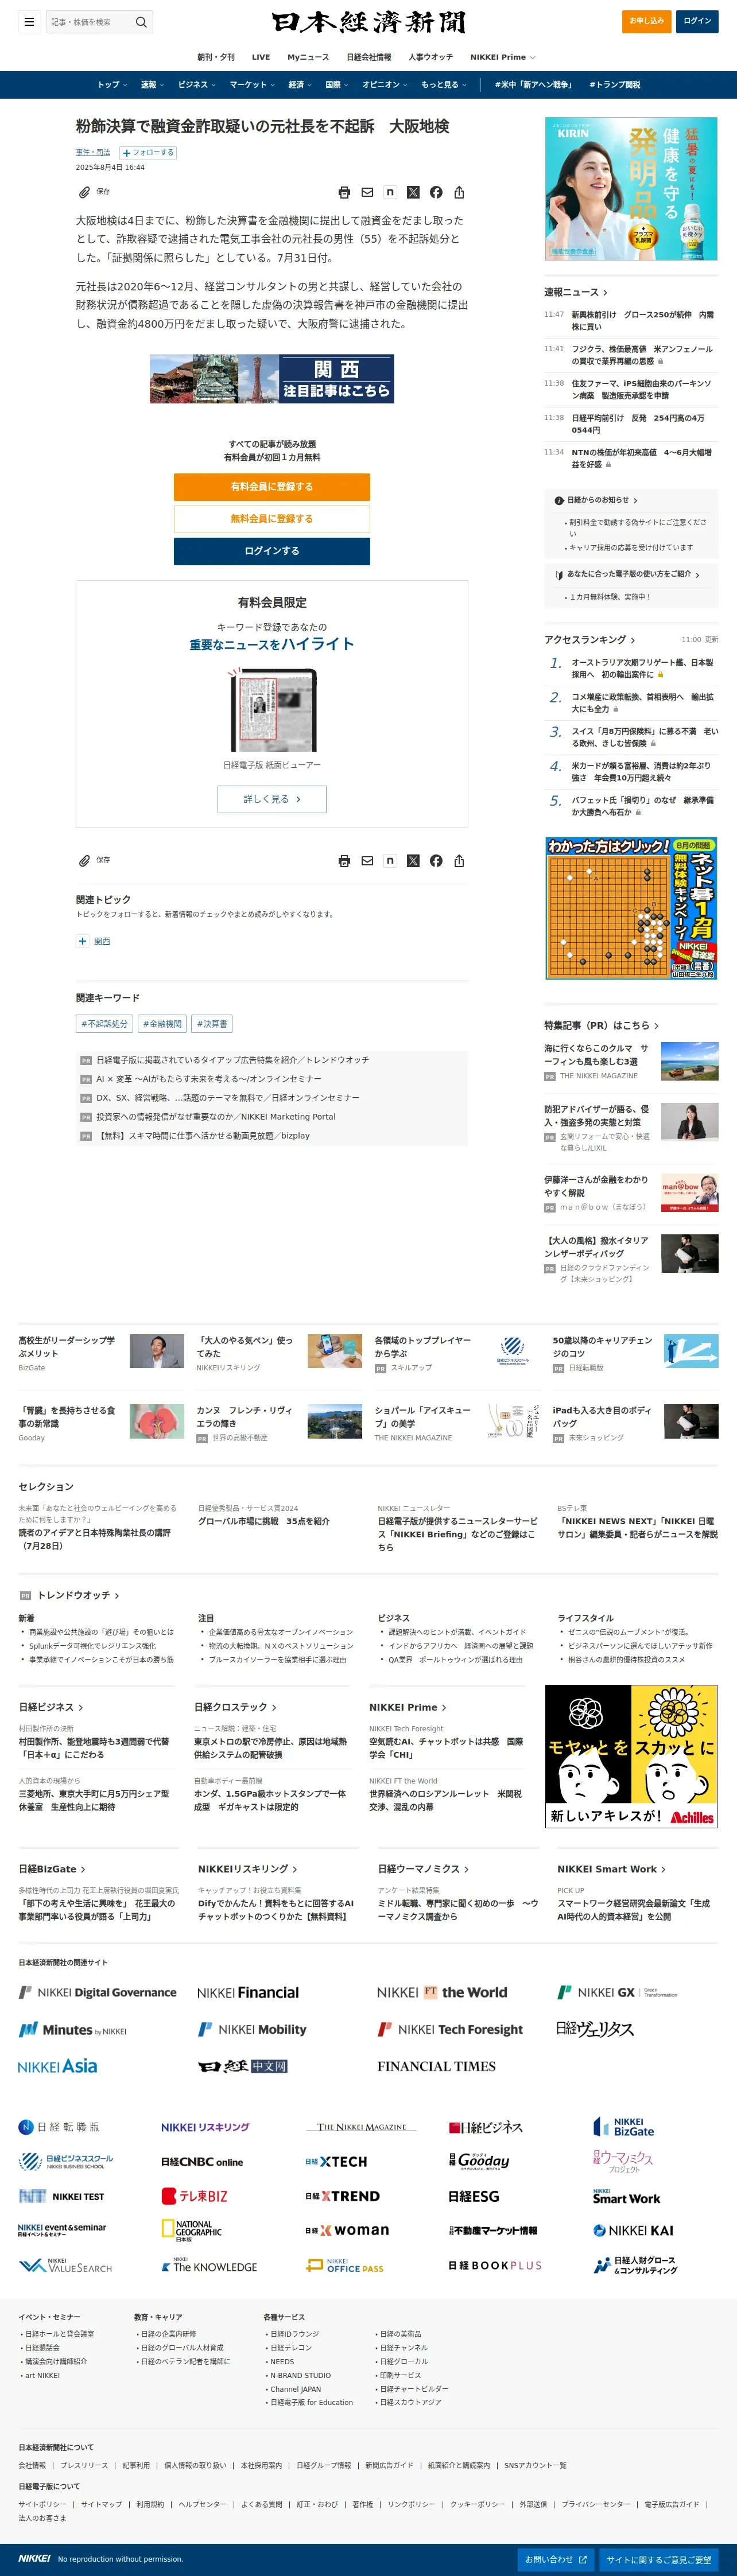Select the #金融機関 keyword tag

[162, 1024]
